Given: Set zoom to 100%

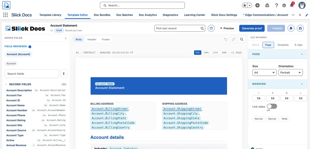Looking at the screenshot, I should click(x=206, y=53).
